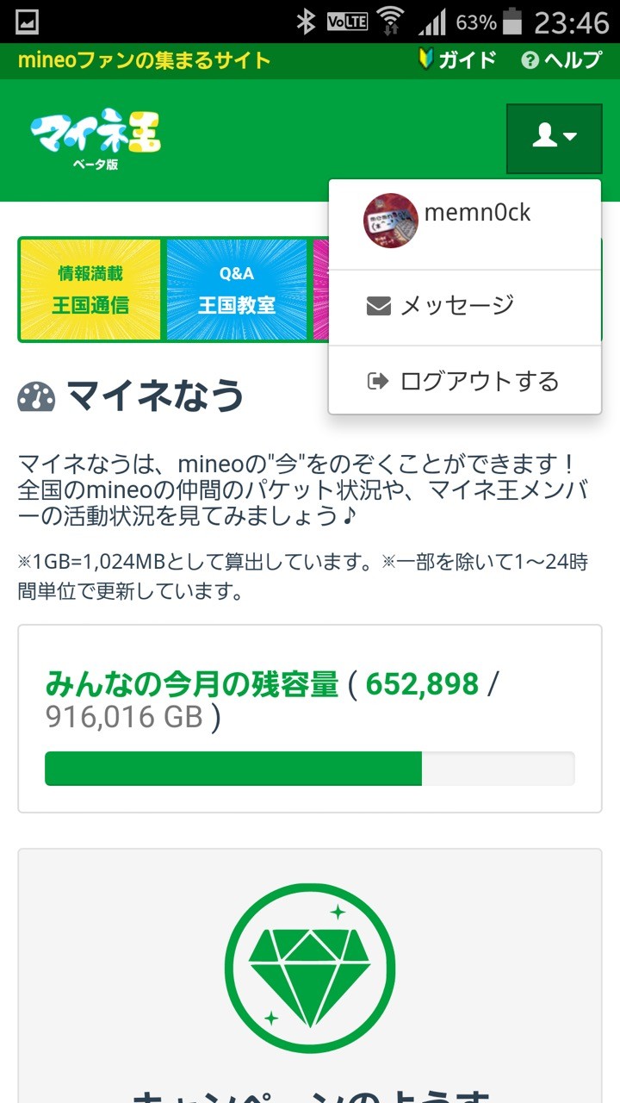Viewport: 620px width, 1103px height.
Task: Tap the green diamond campaign icon
Action: coord(310,968)
